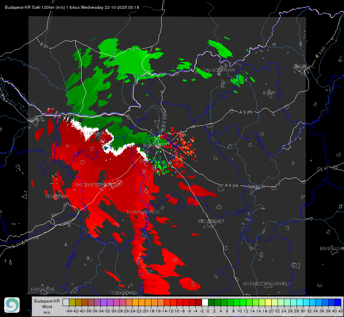Click the MISKOLC city label
Screen dimensions: 344x317
point(305,66)
